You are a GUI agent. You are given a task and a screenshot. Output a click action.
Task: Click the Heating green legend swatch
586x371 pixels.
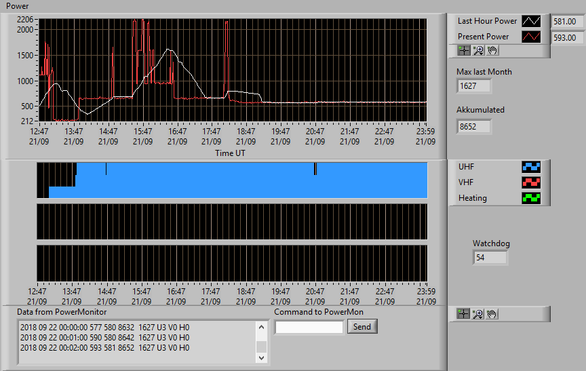531,198
